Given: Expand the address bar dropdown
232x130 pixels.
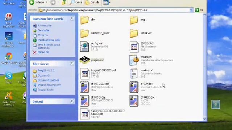Looking at the screenshot, I should [x=191, y=10].
